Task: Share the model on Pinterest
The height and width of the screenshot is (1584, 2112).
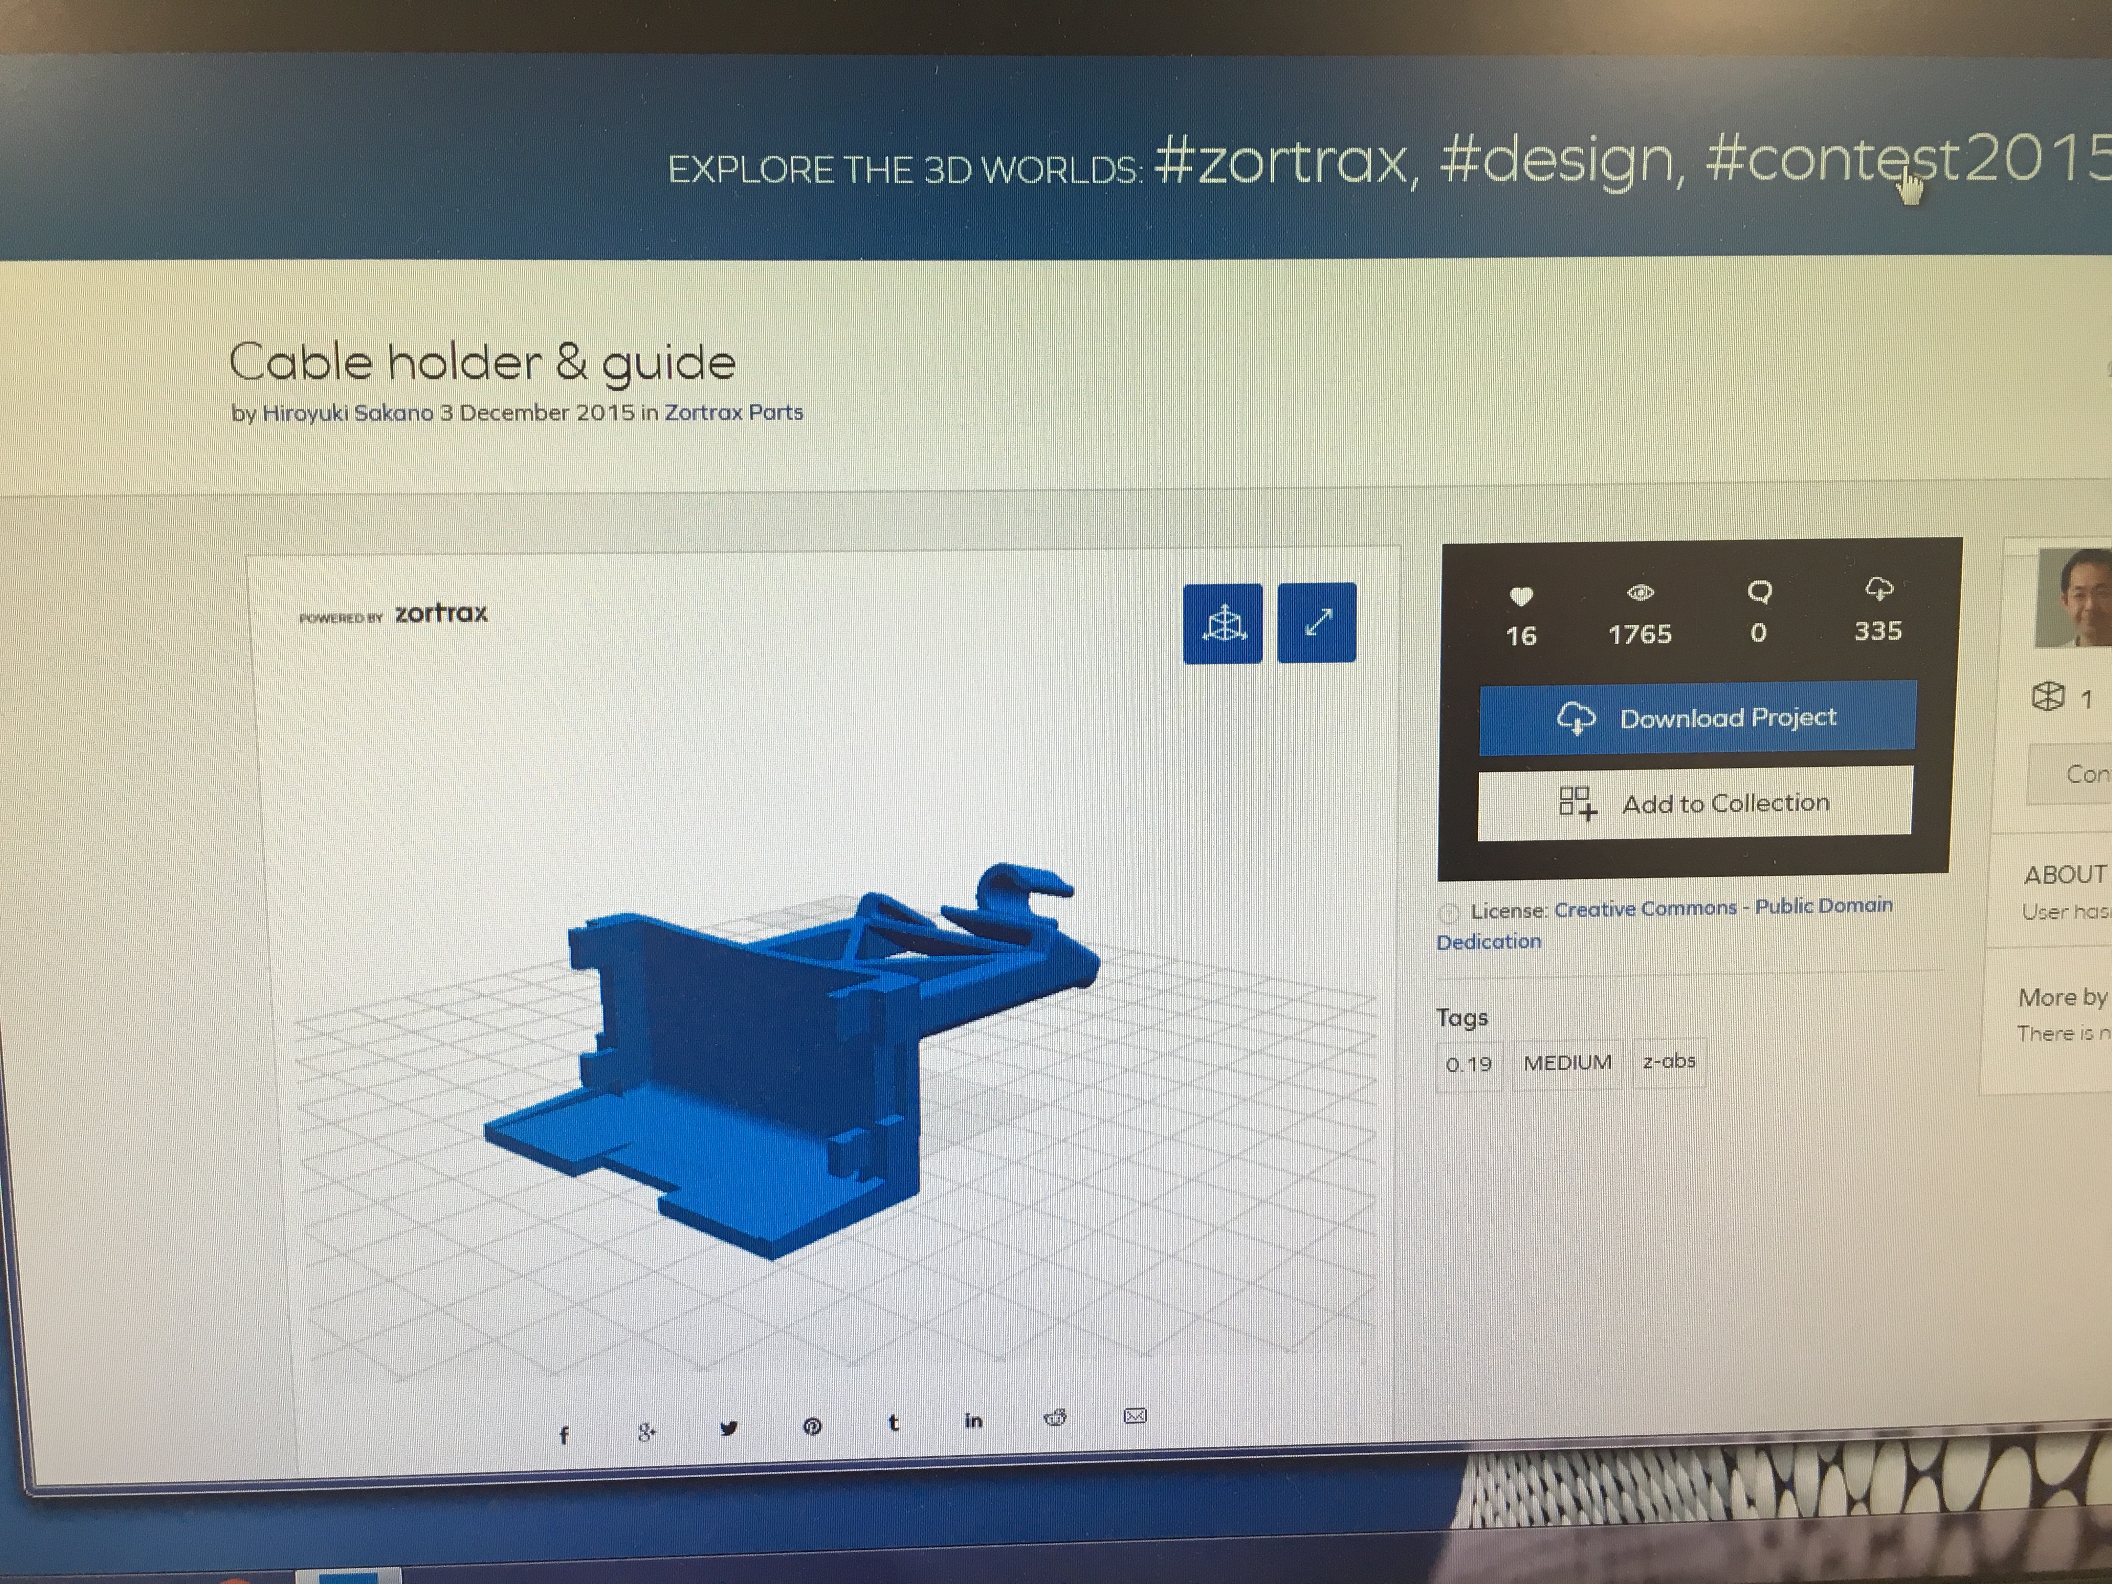Action: 811,1426
